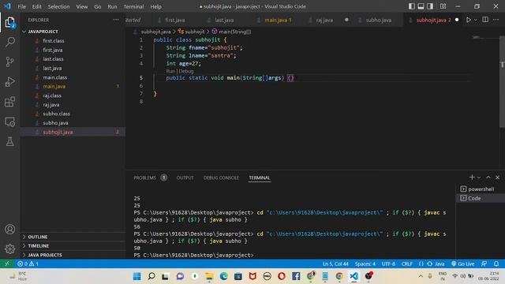Switch to first.java editor tab

[175, 20]
